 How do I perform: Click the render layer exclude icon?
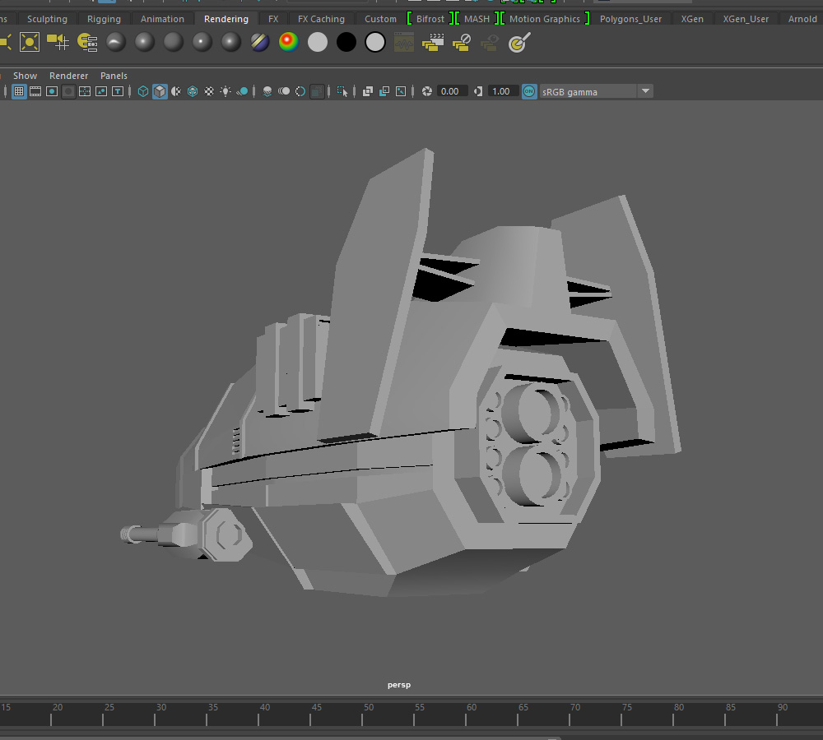point(462,43)
